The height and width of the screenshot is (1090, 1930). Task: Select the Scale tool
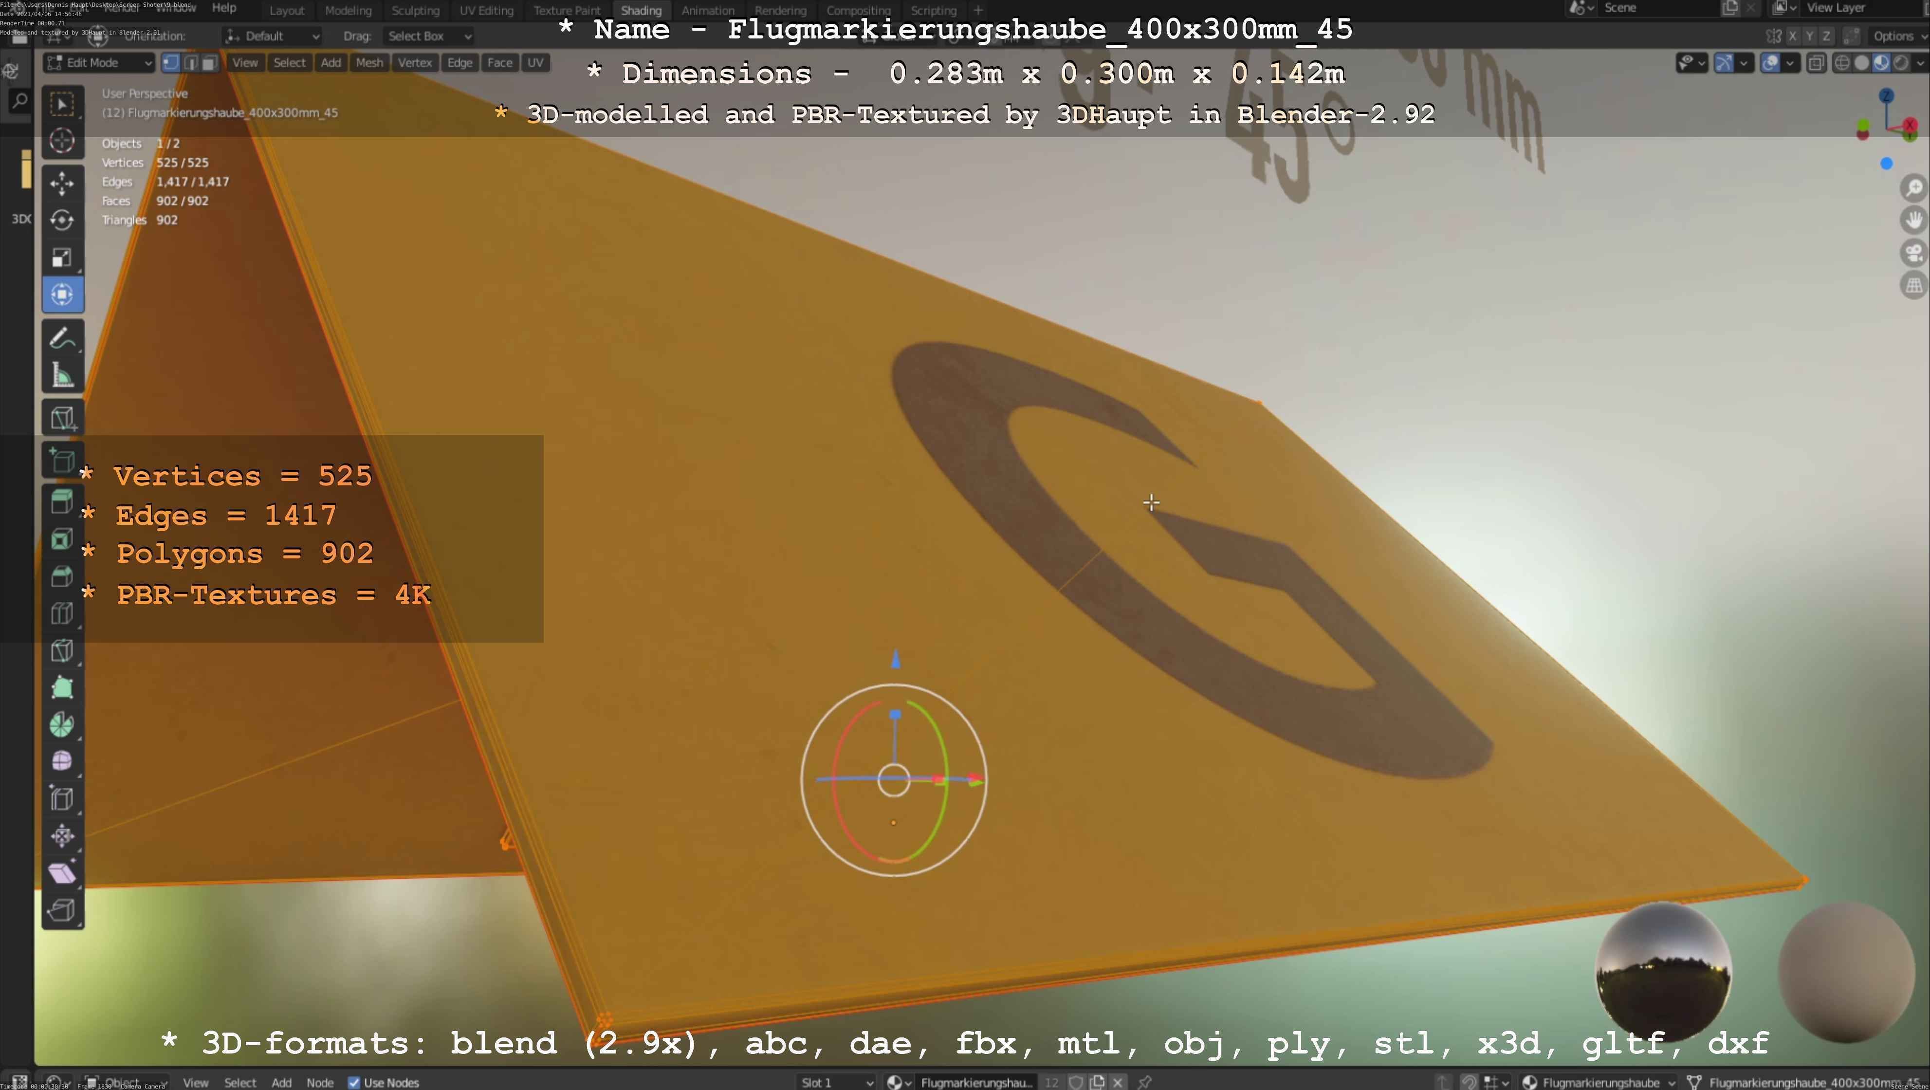coord(62,257)
